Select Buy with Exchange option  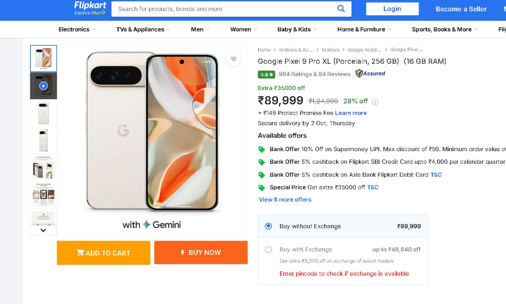click(269, 250)
